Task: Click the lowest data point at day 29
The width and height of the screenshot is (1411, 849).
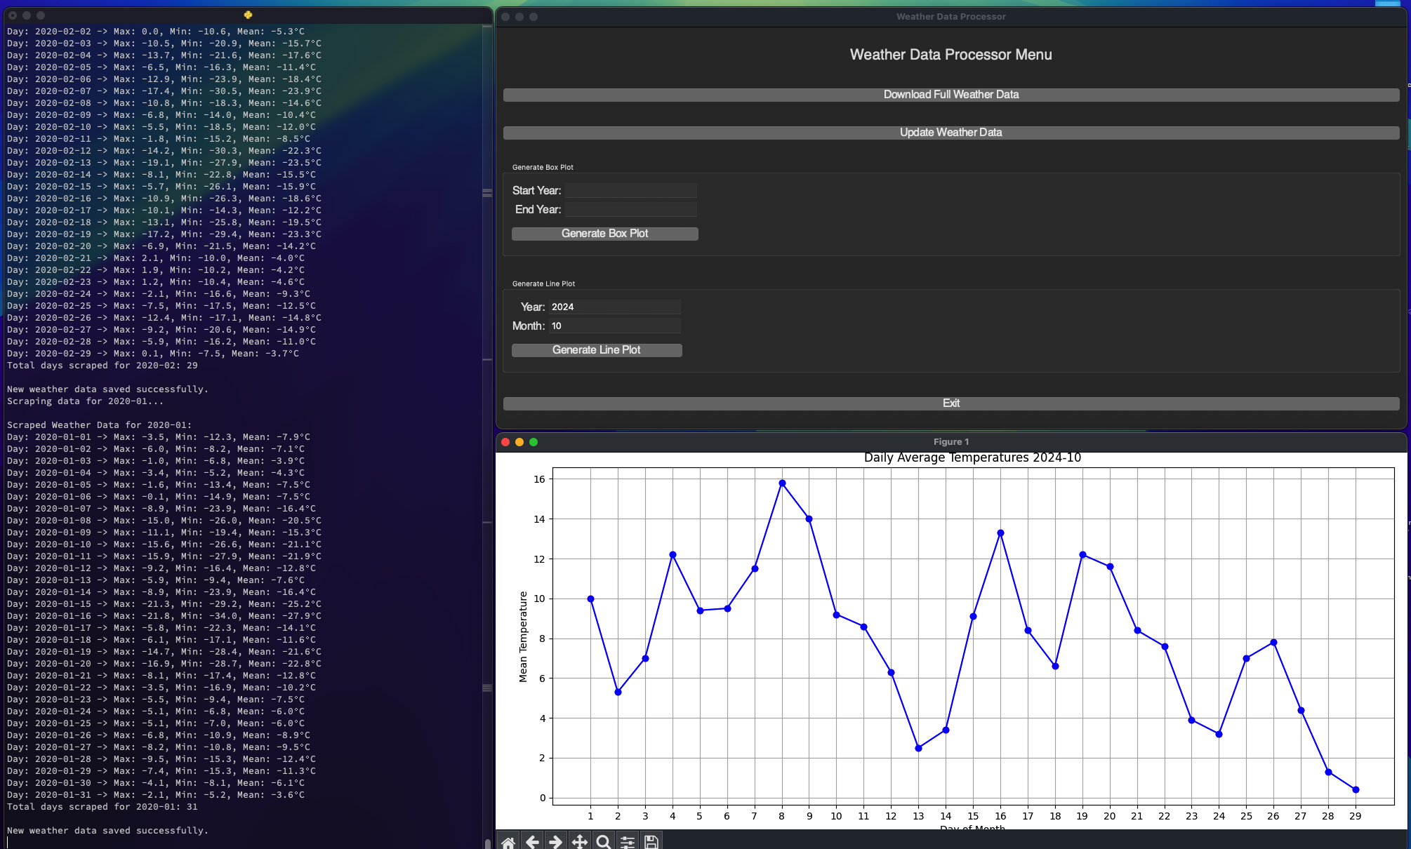Action: (1356, 790)
